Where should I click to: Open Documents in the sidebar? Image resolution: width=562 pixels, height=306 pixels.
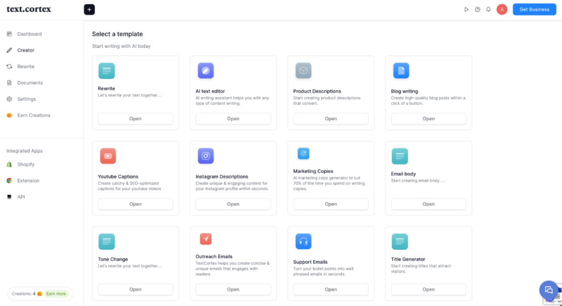[30, 83]
